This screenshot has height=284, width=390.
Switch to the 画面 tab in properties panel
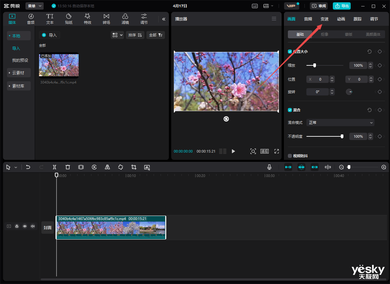[291, 19]
